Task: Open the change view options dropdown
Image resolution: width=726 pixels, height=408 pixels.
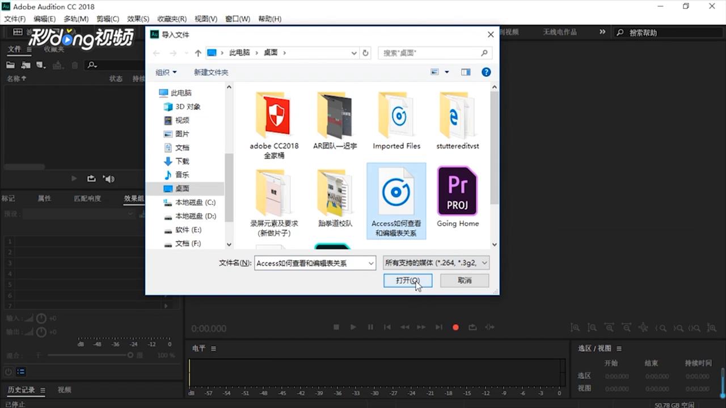Action: point(447,72)
